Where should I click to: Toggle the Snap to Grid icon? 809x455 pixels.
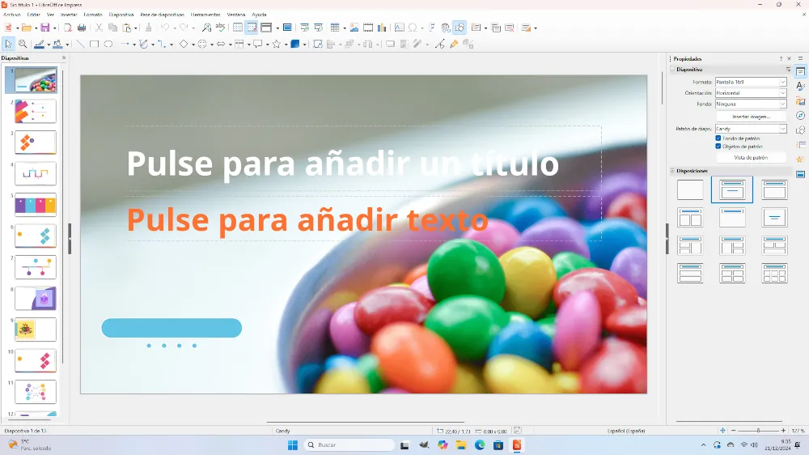[x=252, y=28]
